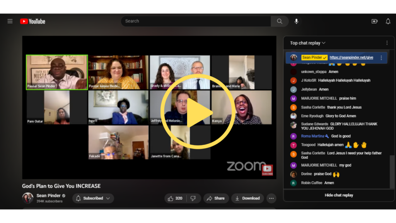Image resolution: width=396 pixels, height=223 pixels.
Task: Click the Sean Pinder pinned chat badge
Action: tap(314, 58)
